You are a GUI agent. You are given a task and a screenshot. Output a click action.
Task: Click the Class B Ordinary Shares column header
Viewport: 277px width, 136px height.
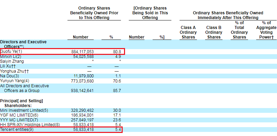tap(214, 32)
